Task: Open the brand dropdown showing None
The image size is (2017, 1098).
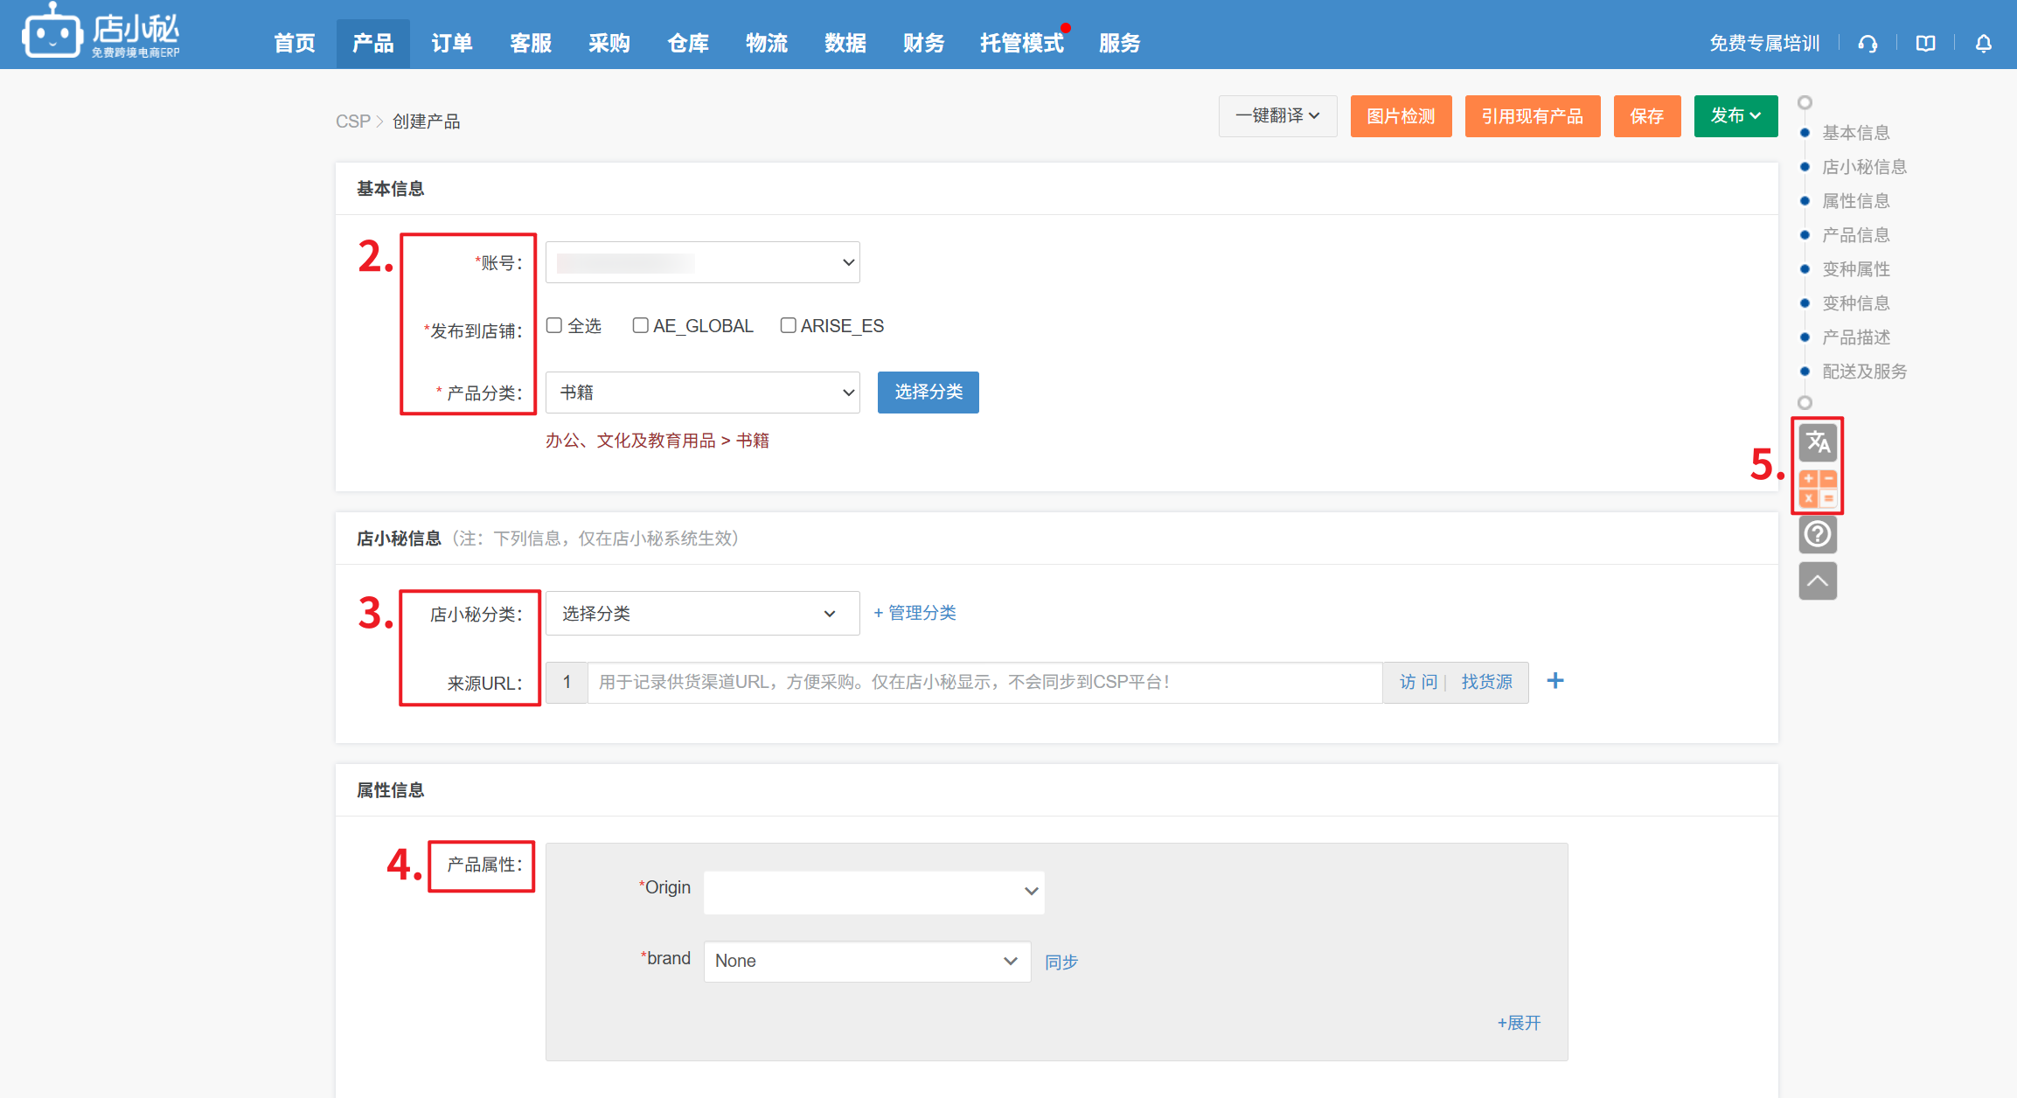Action: click(866, 961)
